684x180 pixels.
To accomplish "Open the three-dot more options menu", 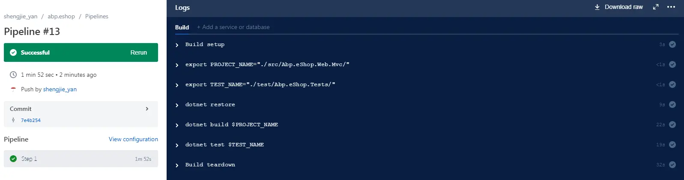I will tap(671, 7).
